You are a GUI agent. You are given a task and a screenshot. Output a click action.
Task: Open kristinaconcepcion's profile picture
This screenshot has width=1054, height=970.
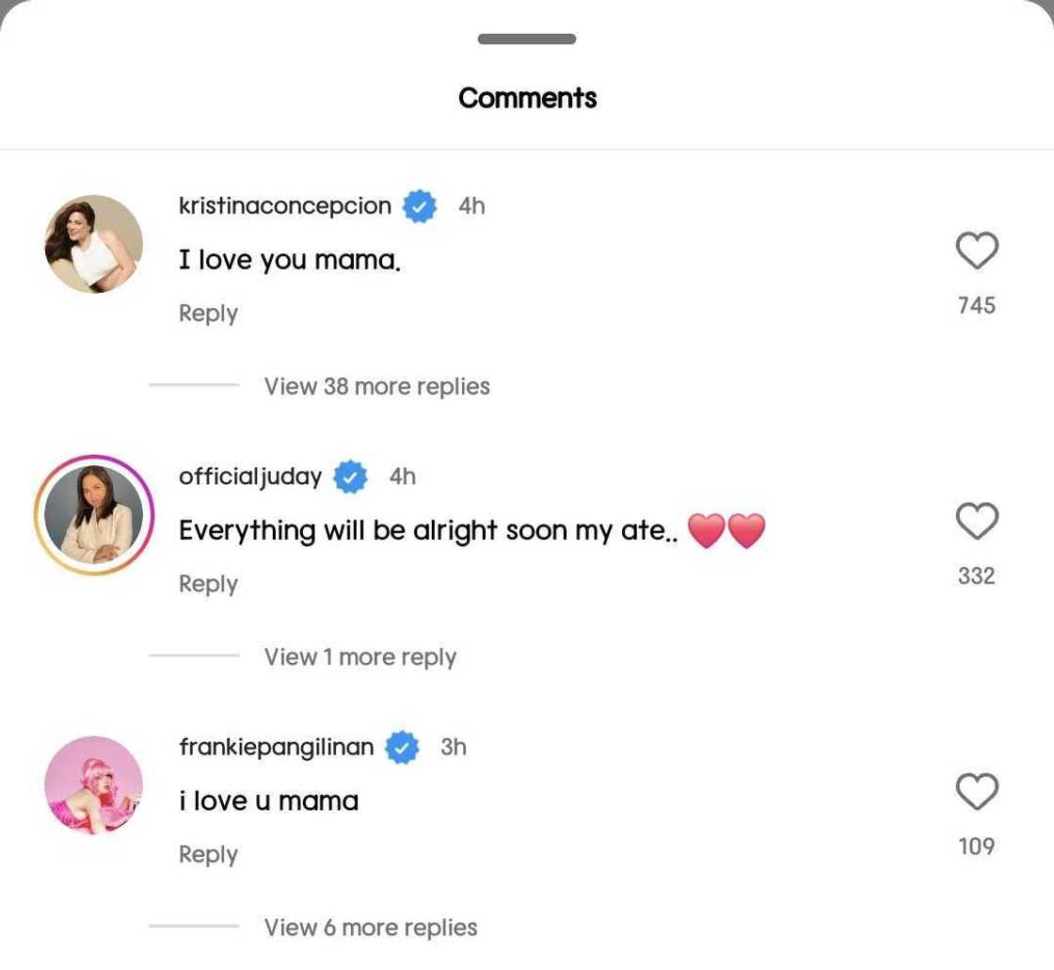[94, 244]
